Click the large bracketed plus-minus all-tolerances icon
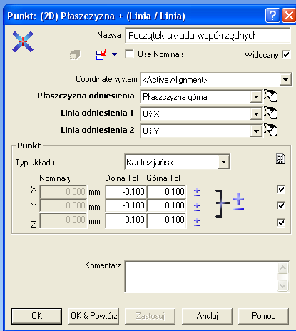The image size is (296, 331). [230, 203]
